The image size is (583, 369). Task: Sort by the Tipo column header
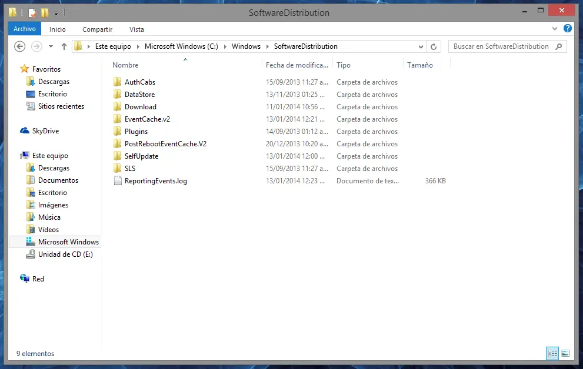pyautogui.click(x=344, y=65)
